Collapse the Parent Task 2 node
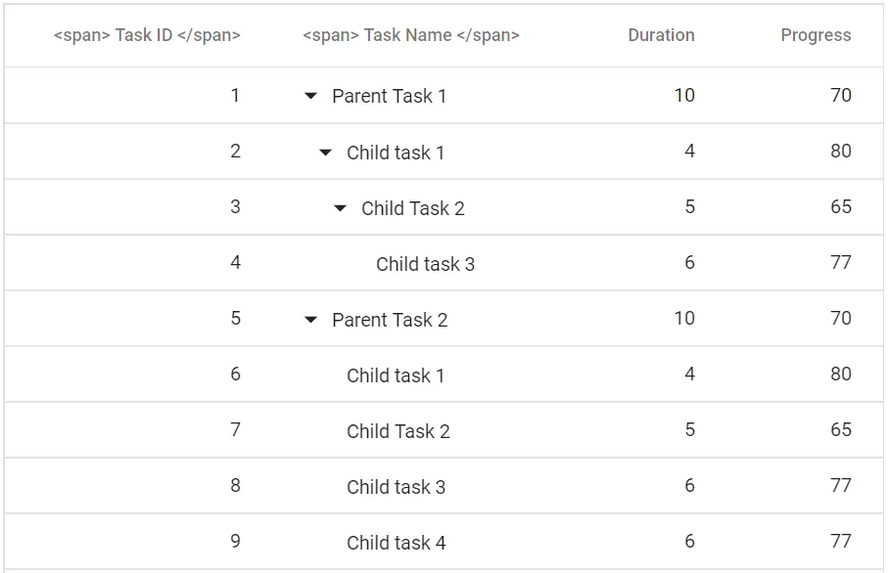The height and width of the screenshot is (573, 888). pos(309,319)
